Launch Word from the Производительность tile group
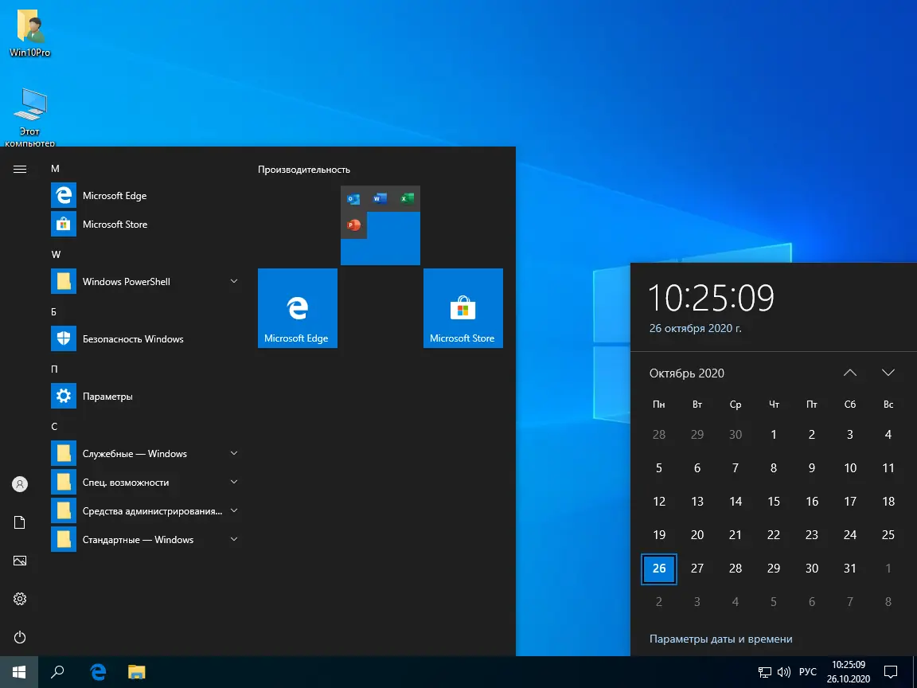This screenshot has width=917, height=688. (380, 198)
